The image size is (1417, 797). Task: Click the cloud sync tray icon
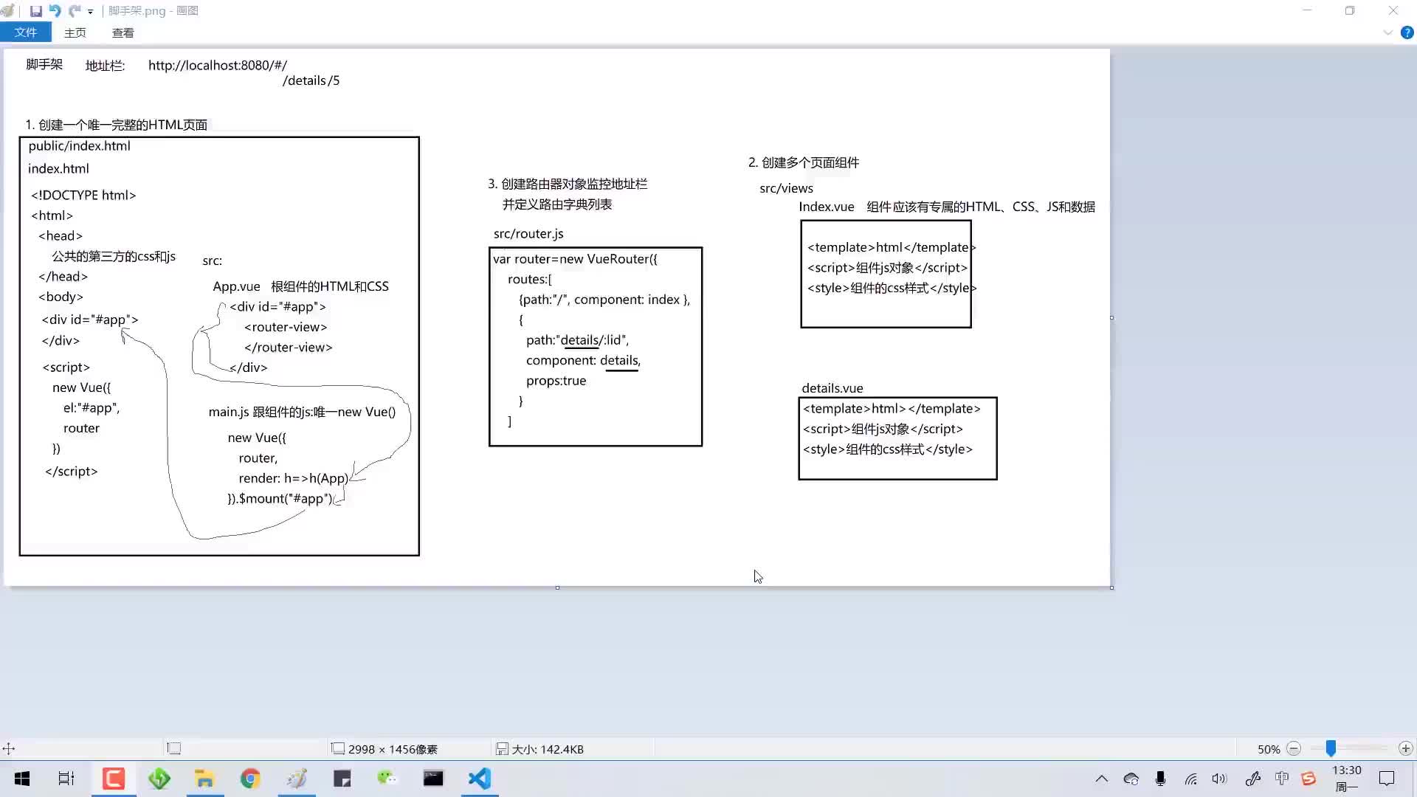tap(1131, 779)
